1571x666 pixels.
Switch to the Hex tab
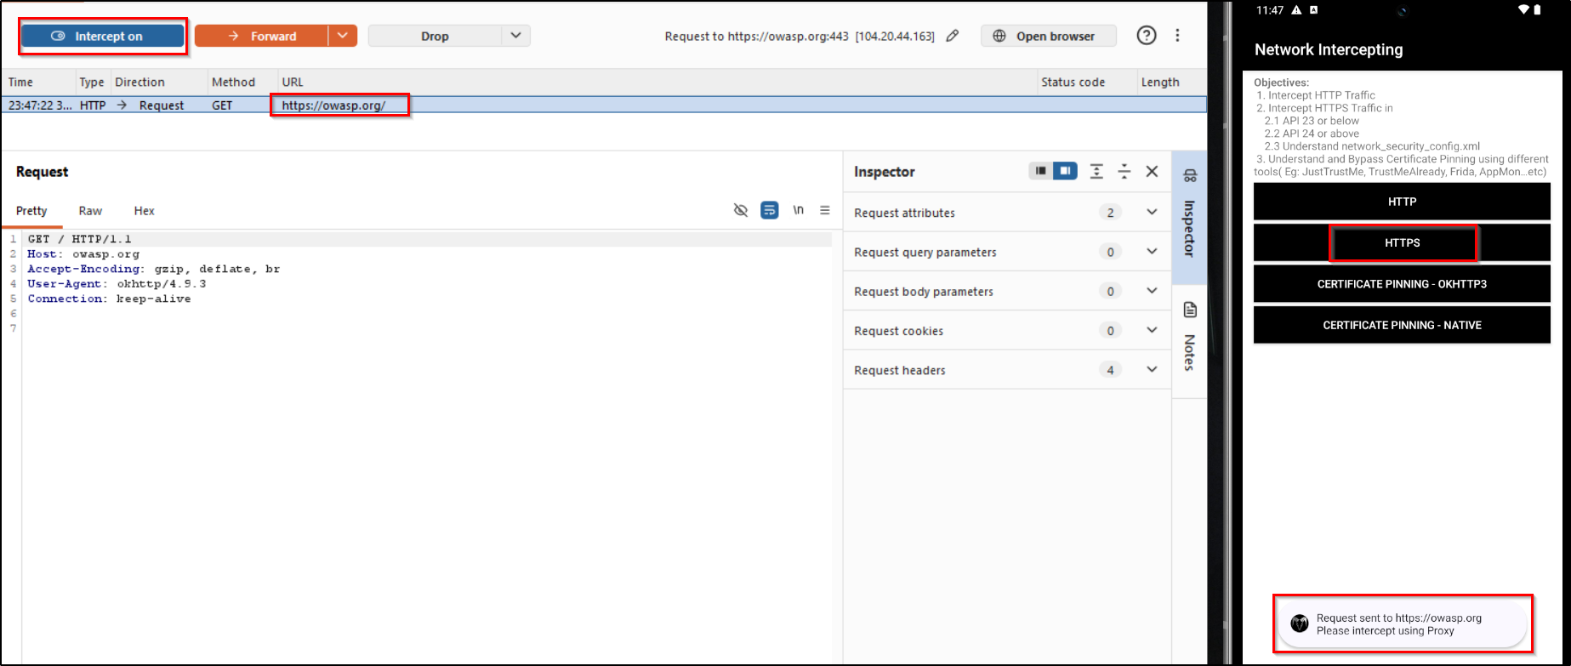[x=145, y=211]
